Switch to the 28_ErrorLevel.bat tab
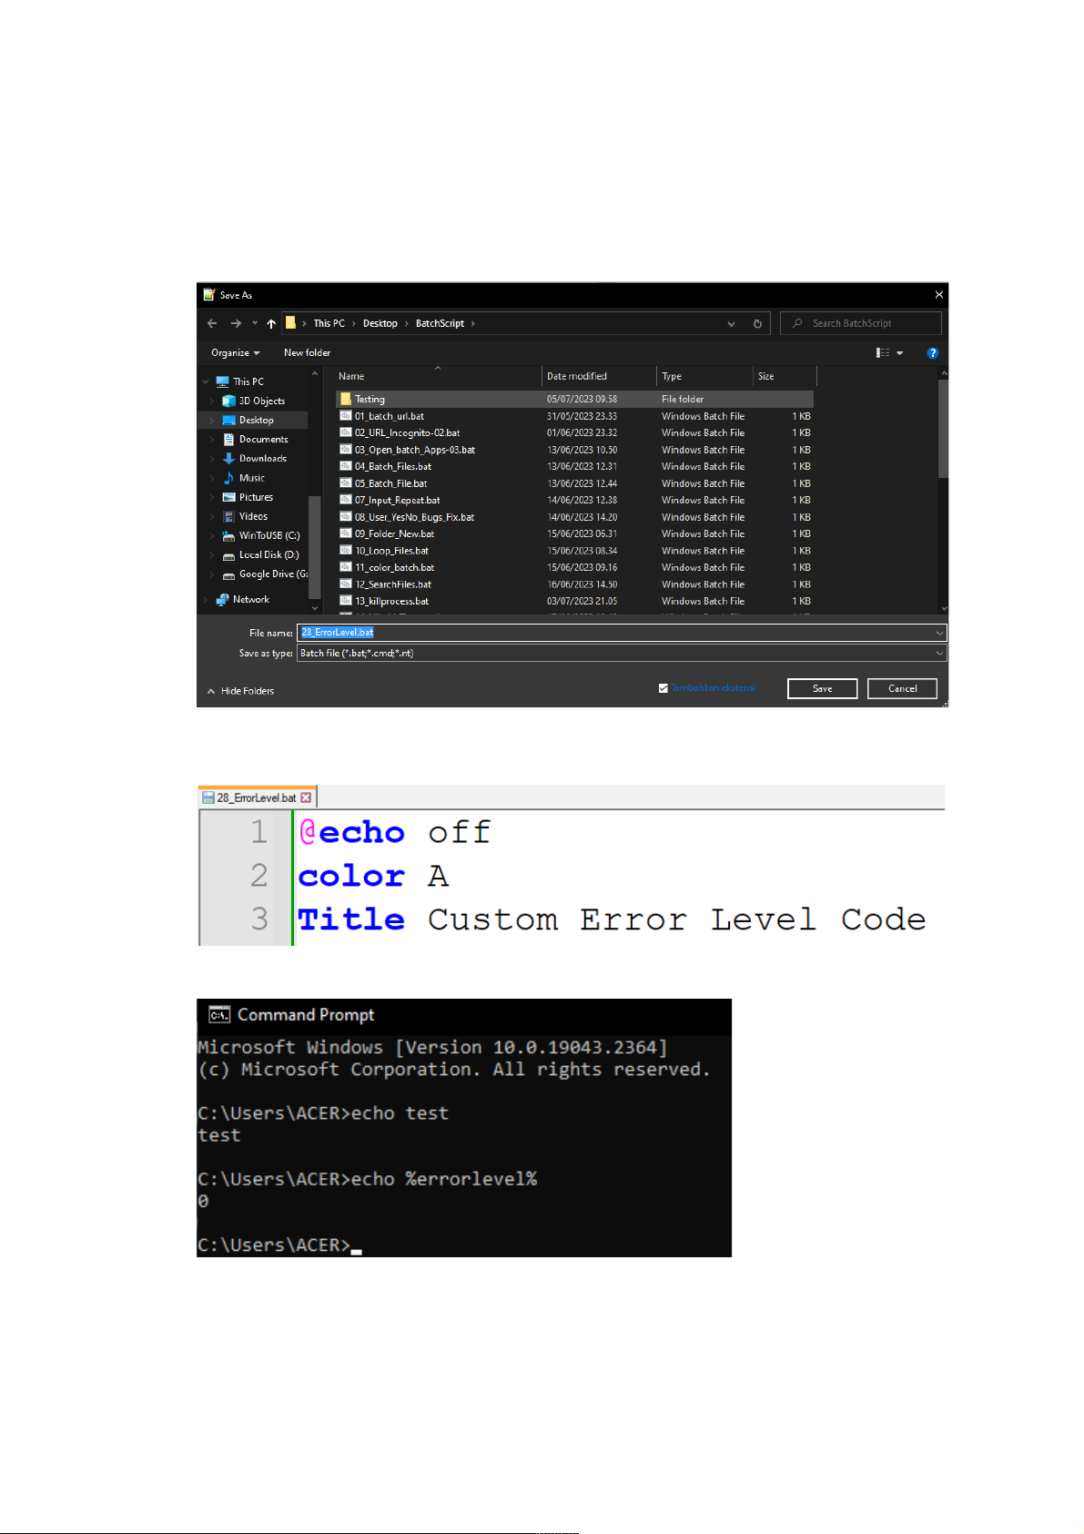 [x=256, y=797]
